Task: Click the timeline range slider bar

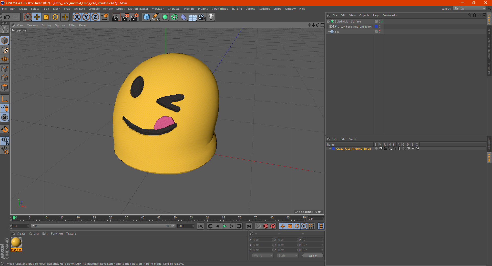Action: pos(103,226)
